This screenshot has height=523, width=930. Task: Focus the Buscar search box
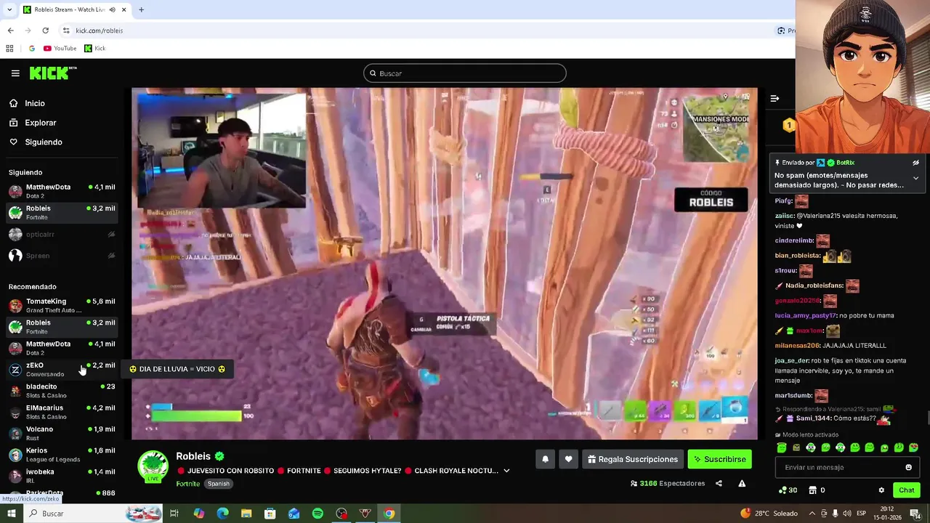point(465,73)
